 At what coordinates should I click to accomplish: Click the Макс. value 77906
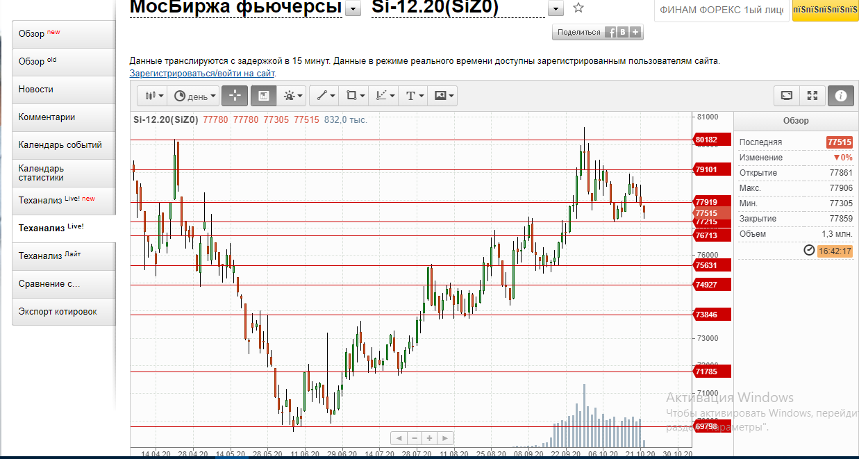click(841, 188)
